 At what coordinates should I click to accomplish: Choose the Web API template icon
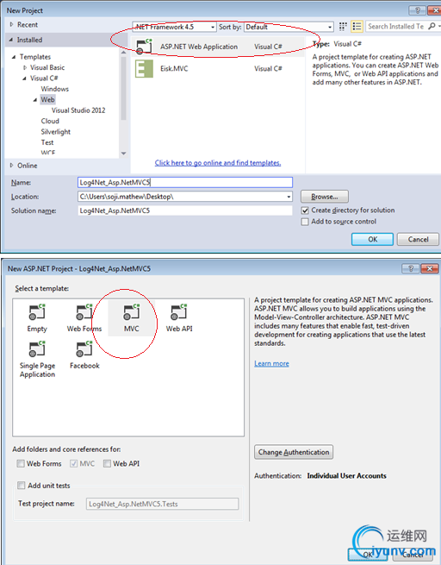179,312
